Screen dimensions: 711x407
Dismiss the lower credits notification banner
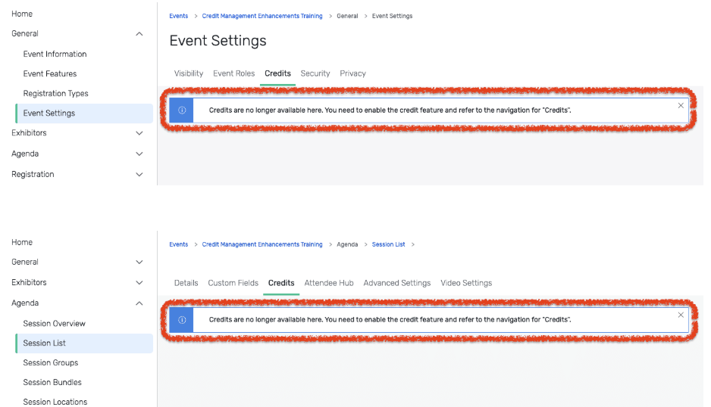coord(681,315)
